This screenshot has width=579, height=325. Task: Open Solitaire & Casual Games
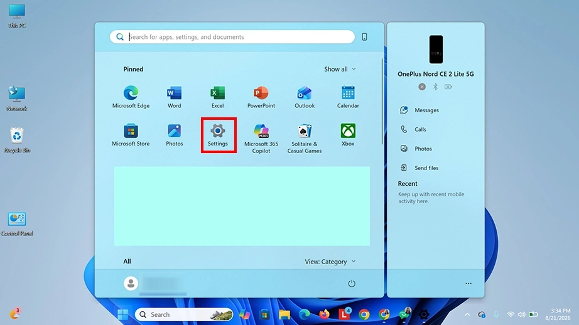[x=305, y=138]
